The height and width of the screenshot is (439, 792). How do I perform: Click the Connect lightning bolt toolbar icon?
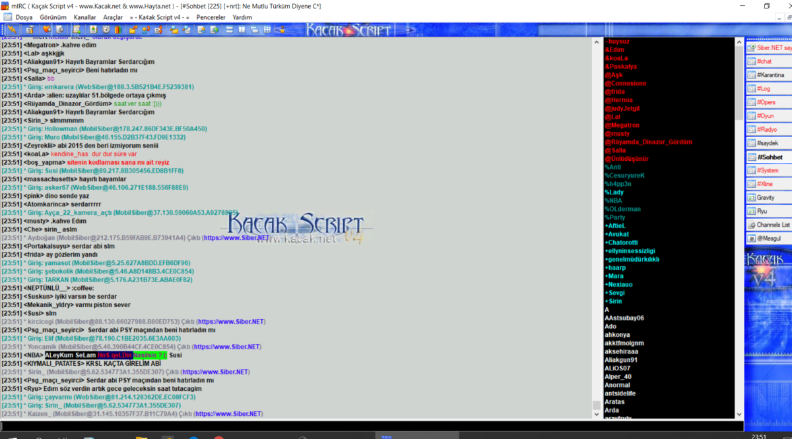(12, 30)
